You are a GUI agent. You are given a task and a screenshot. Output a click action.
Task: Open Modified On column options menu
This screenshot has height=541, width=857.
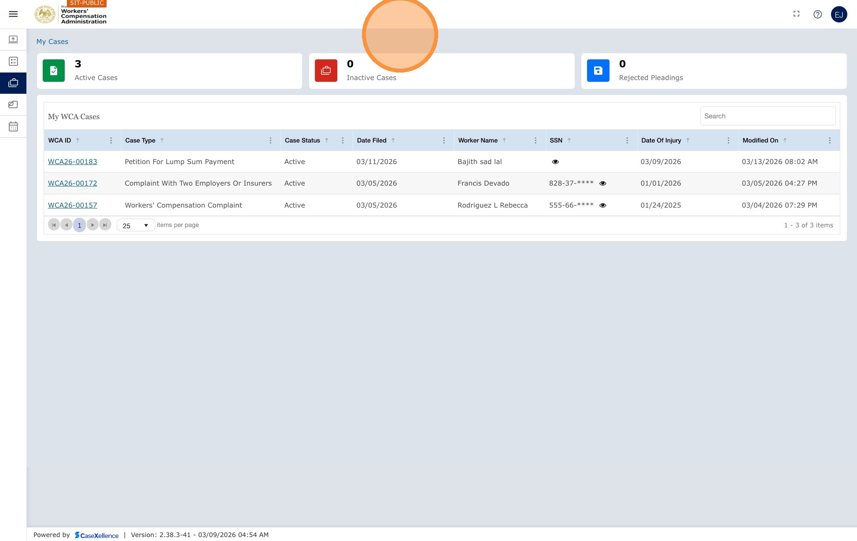[830, 140]
